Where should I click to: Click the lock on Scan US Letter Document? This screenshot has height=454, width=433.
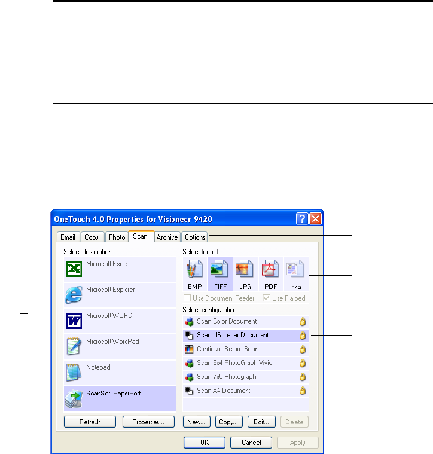click(x=303, y=336)
